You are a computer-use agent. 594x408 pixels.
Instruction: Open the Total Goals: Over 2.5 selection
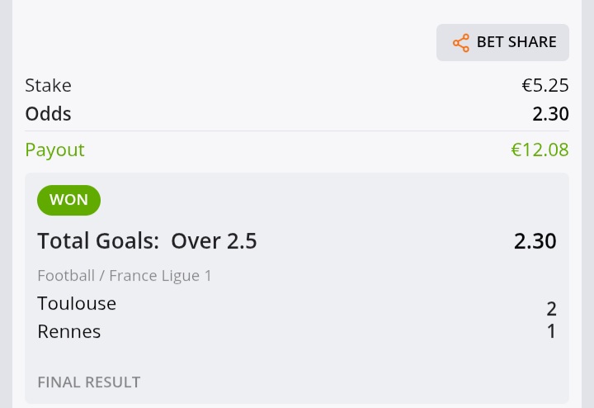tap(147, 241)
